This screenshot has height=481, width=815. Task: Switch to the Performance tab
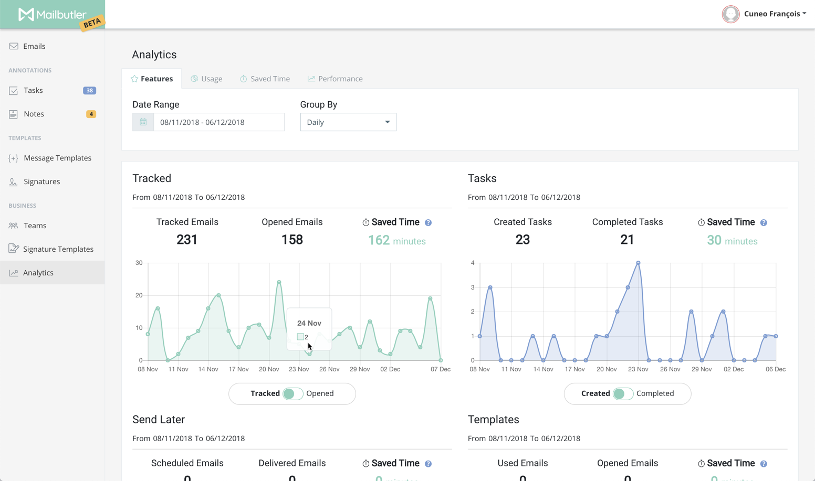click(335, 79)
